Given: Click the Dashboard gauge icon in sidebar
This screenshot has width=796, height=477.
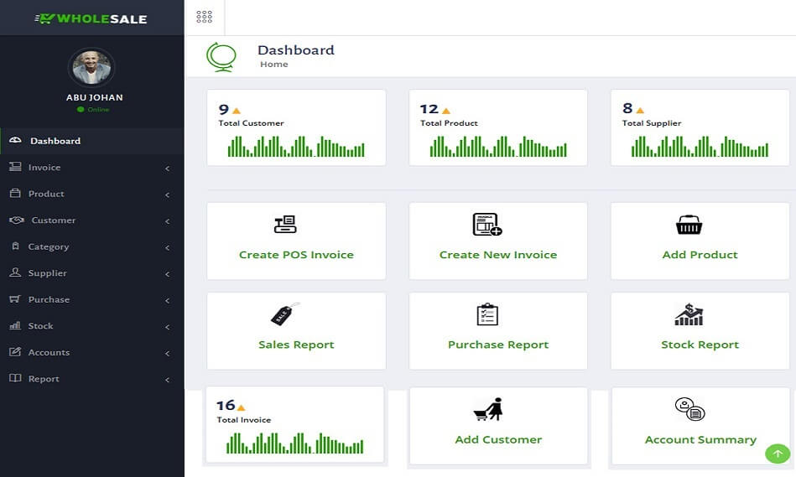Looking at the screenshot, I should tap(15, 140).
